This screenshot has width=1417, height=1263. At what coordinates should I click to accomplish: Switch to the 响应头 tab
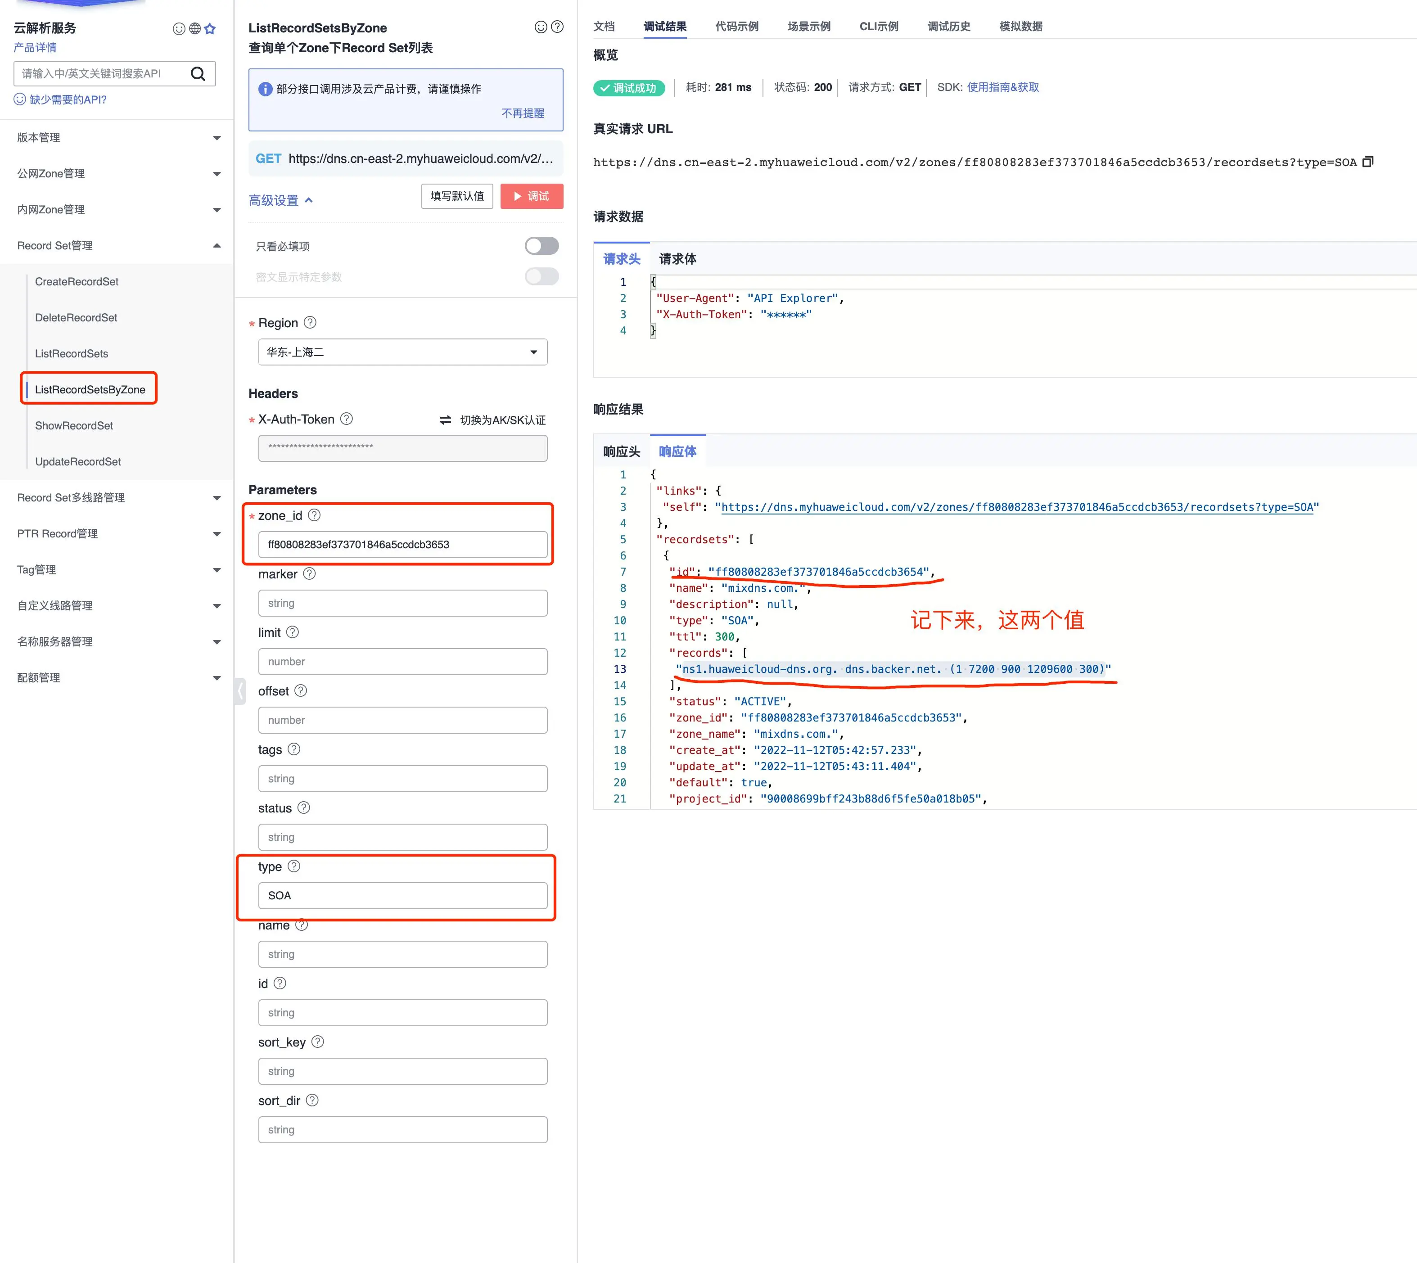coord(621,451)
